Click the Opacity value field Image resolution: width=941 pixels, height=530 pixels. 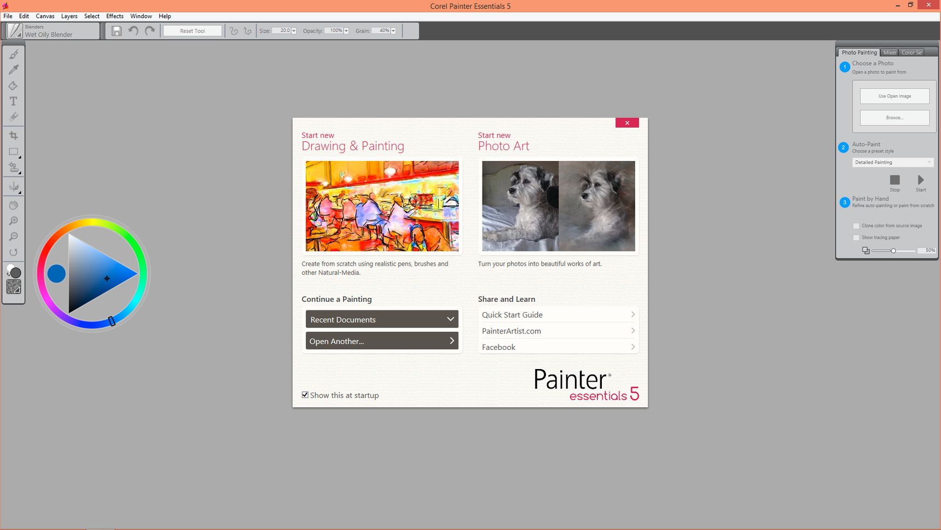333,31
